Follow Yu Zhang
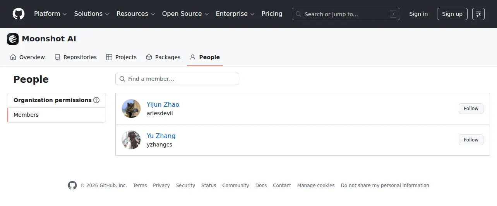The image size is (497, 206). [x=471, y=140]
